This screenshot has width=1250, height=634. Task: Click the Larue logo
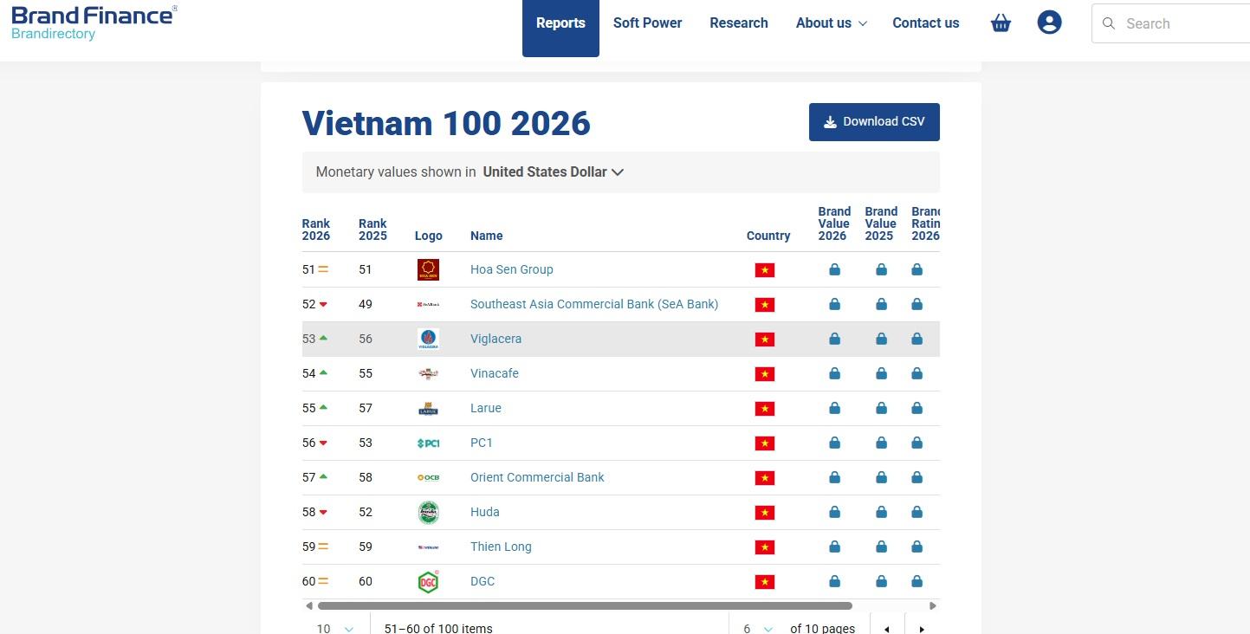pos(428,408)
